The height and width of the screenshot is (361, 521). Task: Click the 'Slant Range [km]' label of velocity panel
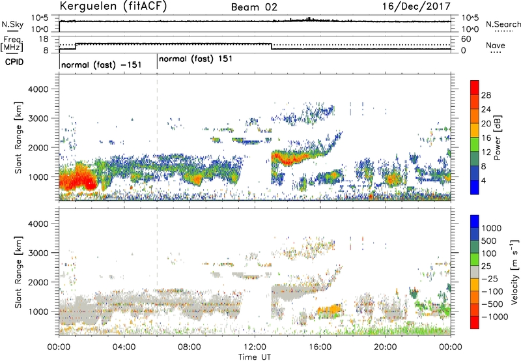pyautogui.click(x=18, y=272)
